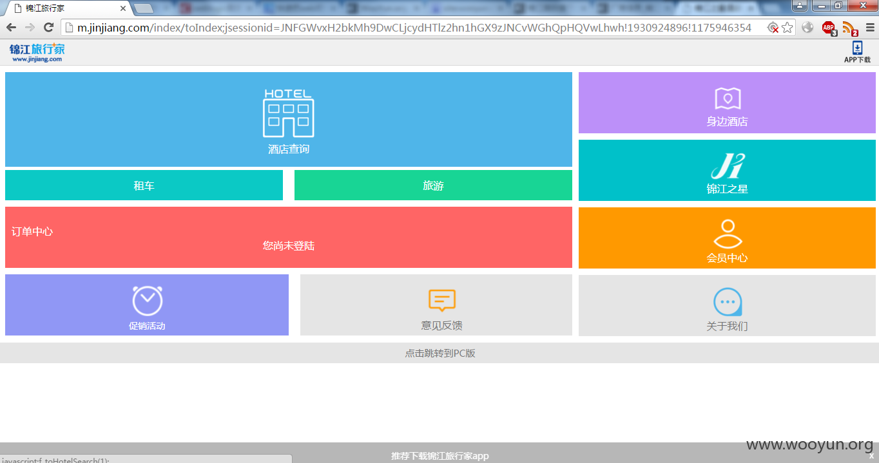Viewport: 879px width, 463px height.
Task: Click the Jinjiang Inn logo icon
Action: tap(728, 165)
